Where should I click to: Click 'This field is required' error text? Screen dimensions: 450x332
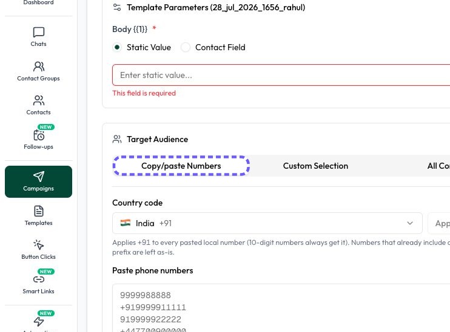[x=144, y=93]
